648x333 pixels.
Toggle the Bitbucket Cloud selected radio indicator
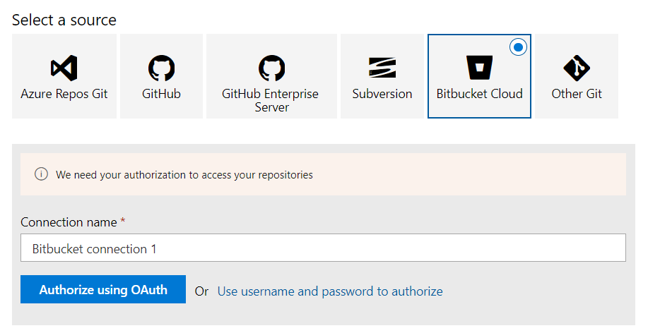[518, 47]
